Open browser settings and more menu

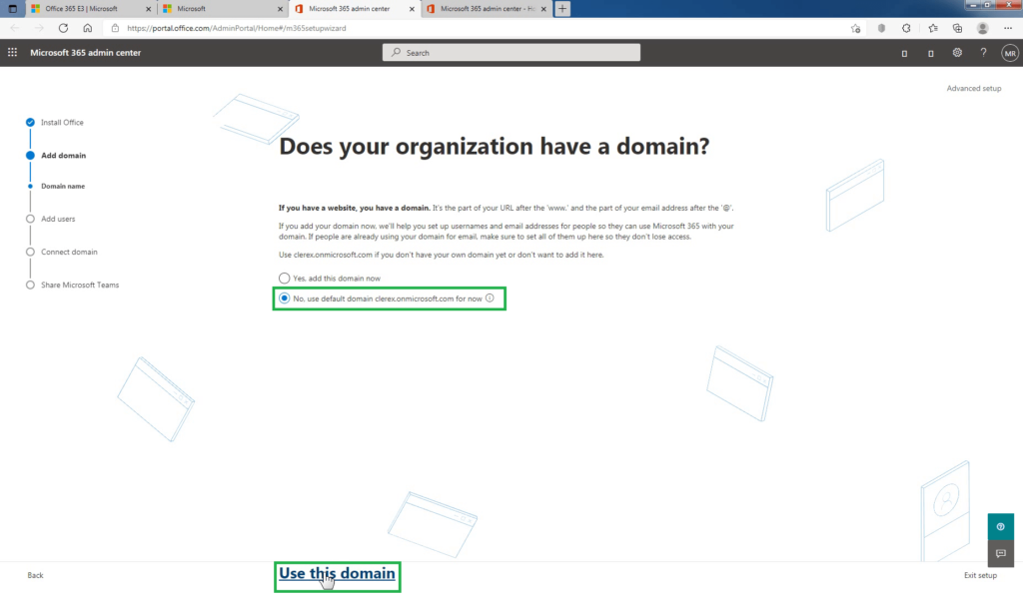coord(1008,28)
